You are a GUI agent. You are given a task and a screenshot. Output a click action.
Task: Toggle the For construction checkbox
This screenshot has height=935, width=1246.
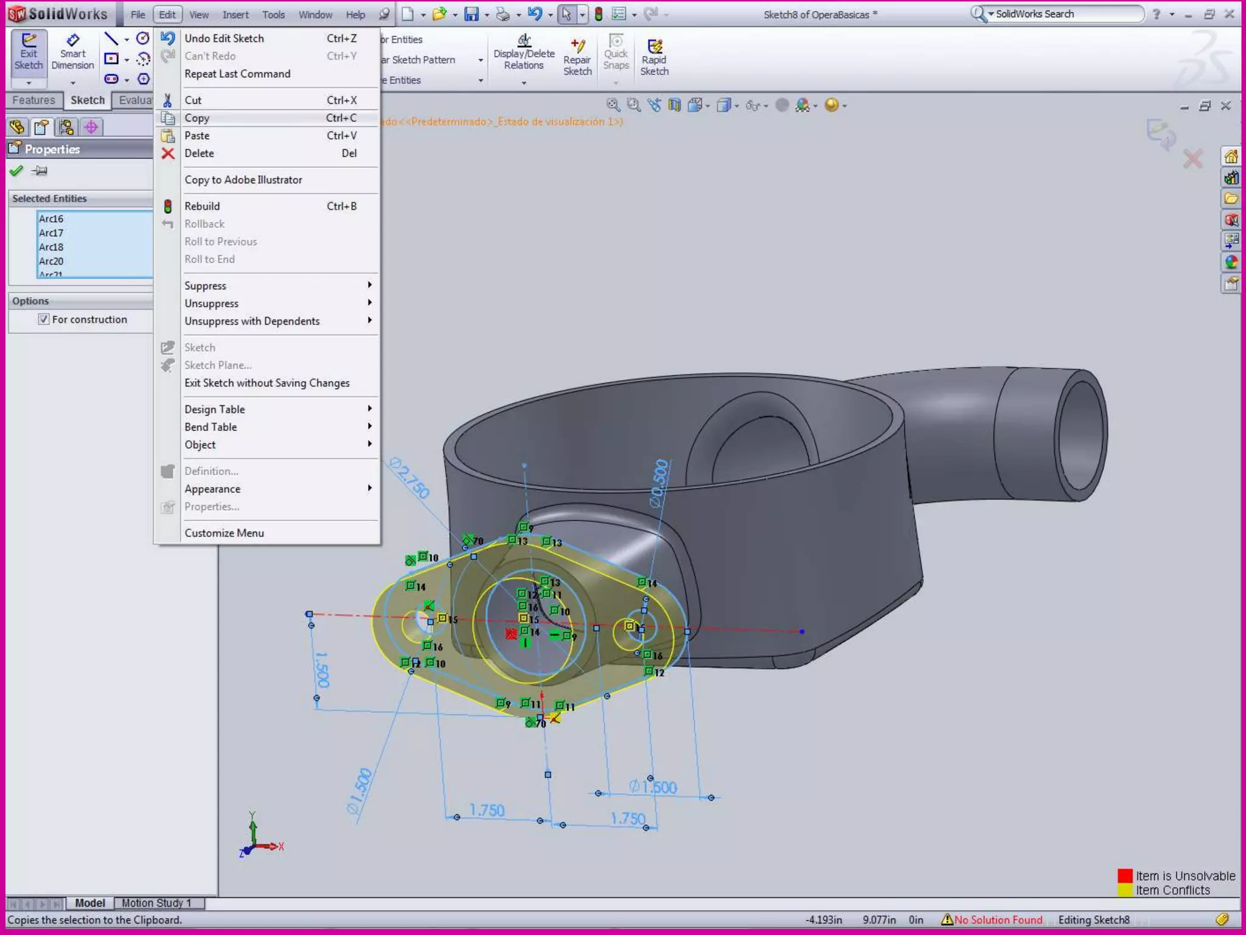click(x=44, y=319)
